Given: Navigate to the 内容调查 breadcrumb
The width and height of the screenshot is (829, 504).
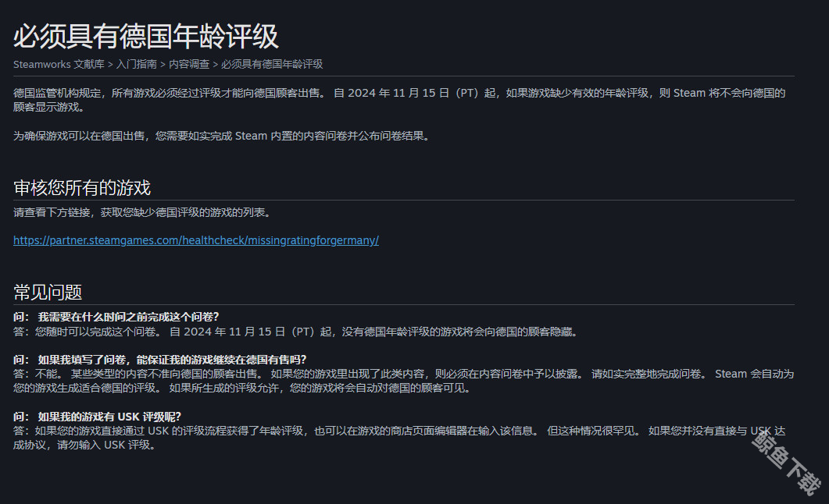Looking at the screenshot, I should point(189,64).
